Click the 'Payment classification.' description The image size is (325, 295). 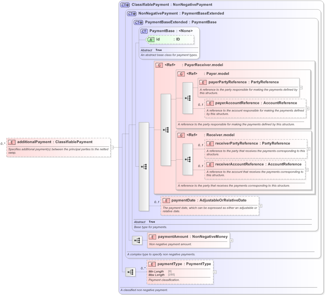[x=164, y=280]
